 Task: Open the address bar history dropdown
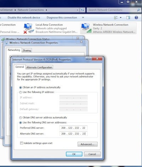[77, 10]
